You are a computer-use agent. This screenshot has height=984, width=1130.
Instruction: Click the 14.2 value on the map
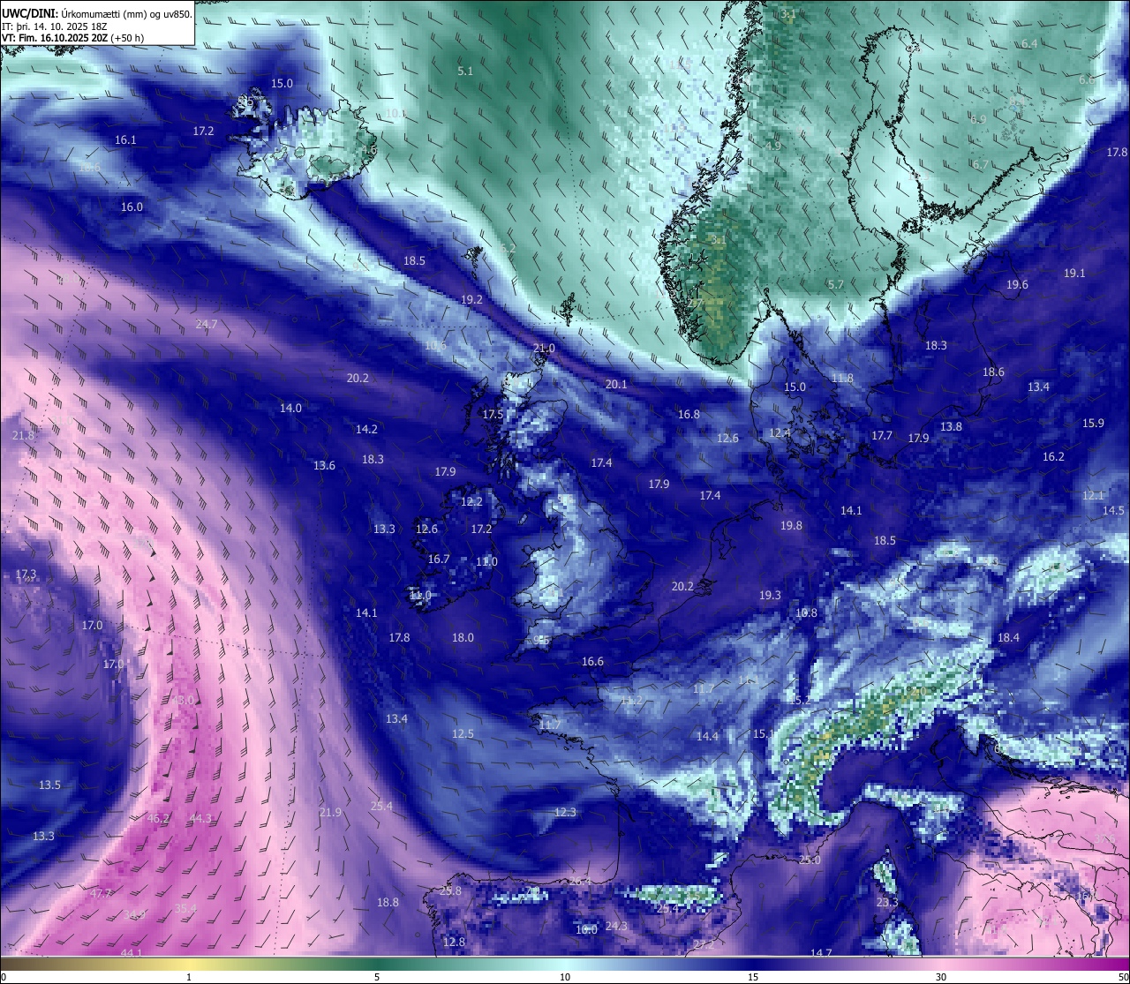[366, 429]
